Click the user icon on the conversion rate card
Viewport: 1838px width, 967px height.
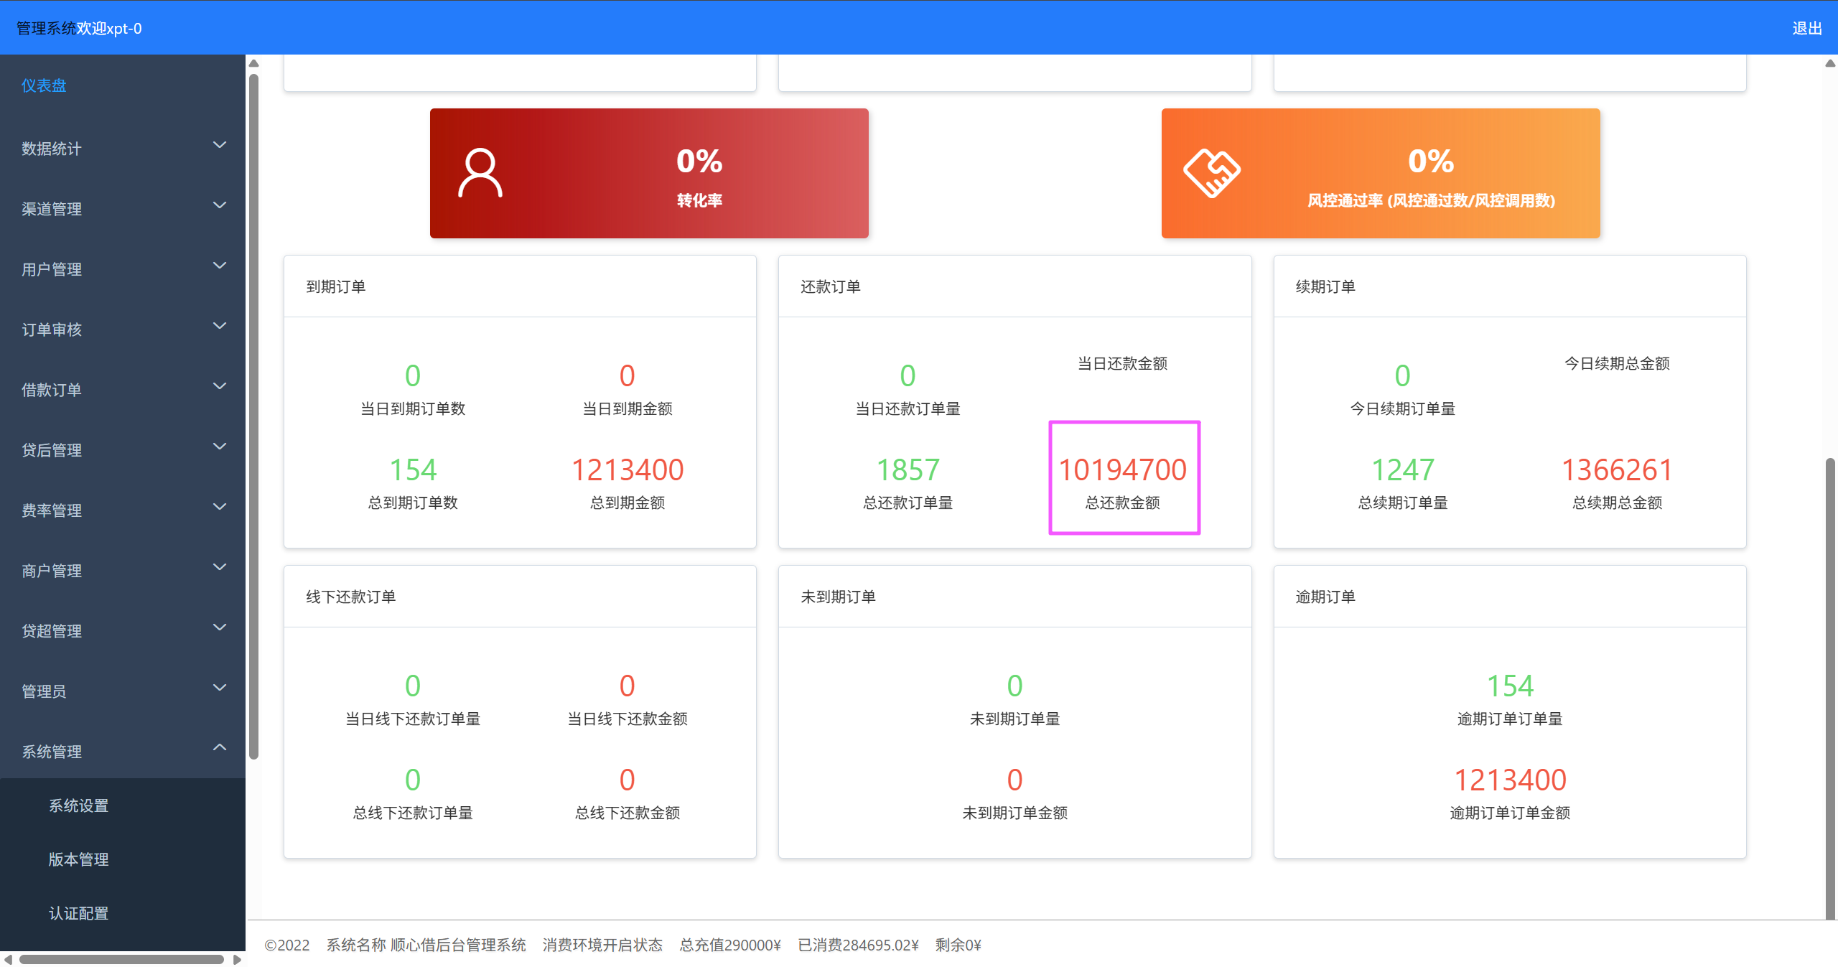(480, 173)
